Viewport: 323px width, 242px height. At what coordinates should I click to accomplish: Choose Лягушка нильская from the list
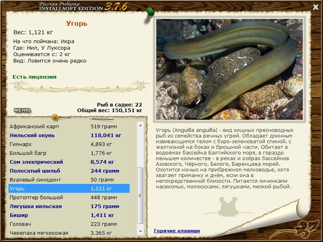pos(69,207)
